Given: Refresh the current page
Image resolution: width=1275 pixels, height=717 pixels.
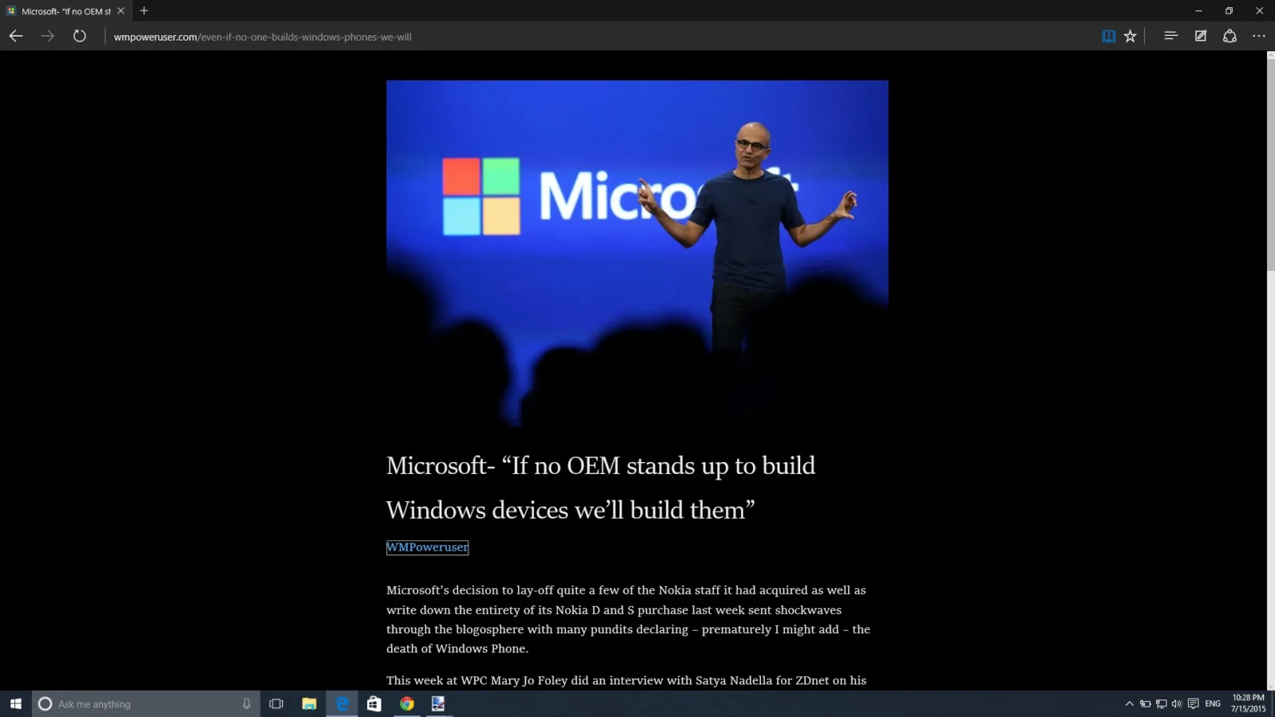Looking at the screenshot, I should tap(80, 36).
